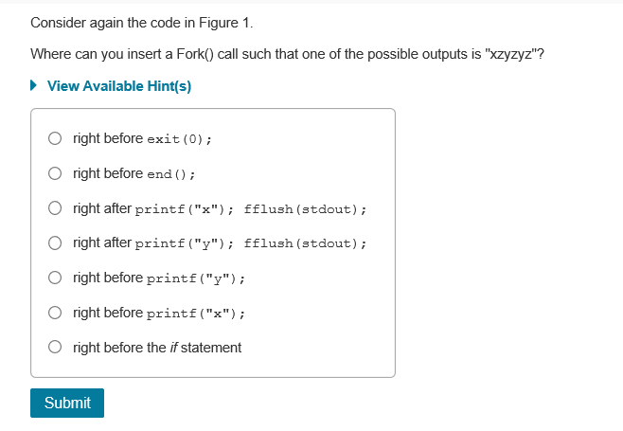623x431 pixels.
Task: Click the italic "if" word in last option
Action: 172,348
